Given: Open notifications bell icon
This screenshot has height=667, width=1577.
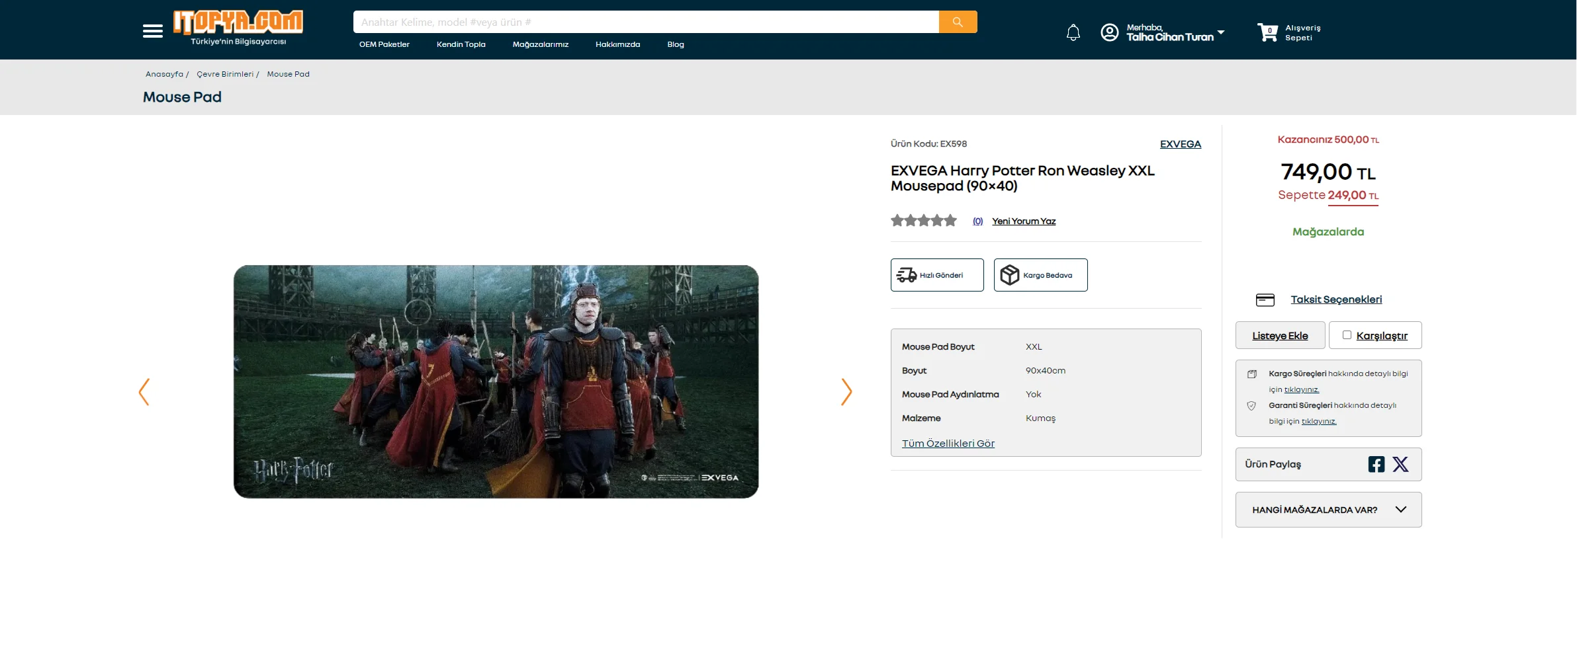Looking at the screenshot, I should pyautogui.click(x=1073, y=32).
